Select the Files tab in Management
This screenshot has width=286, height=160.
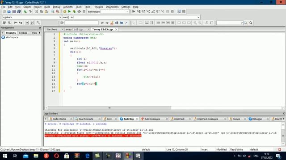pos(34,33)
